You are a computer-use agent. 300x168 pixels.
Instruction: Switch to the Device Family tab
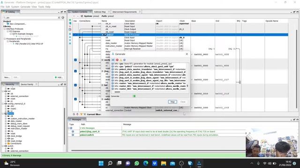[27, 84]
